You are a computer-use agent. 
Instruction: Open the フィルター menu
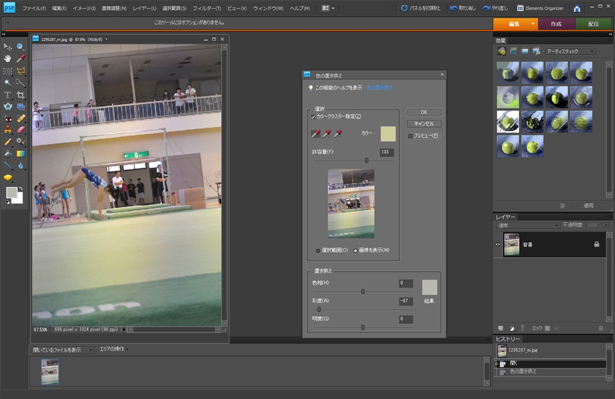206,8
